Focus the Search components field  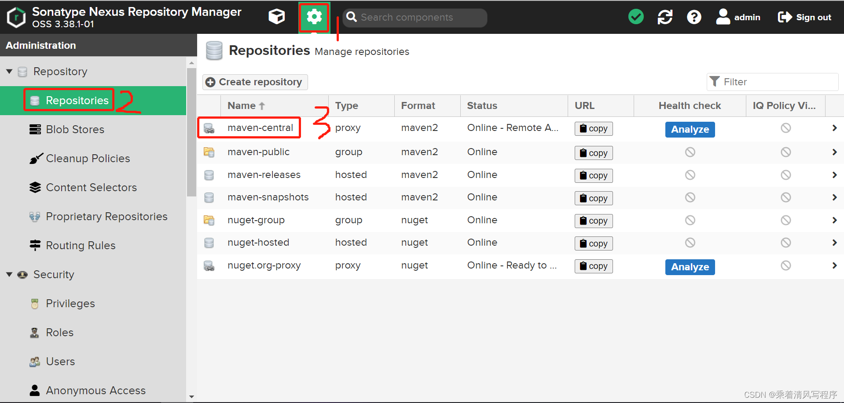[x=415, y=18]
